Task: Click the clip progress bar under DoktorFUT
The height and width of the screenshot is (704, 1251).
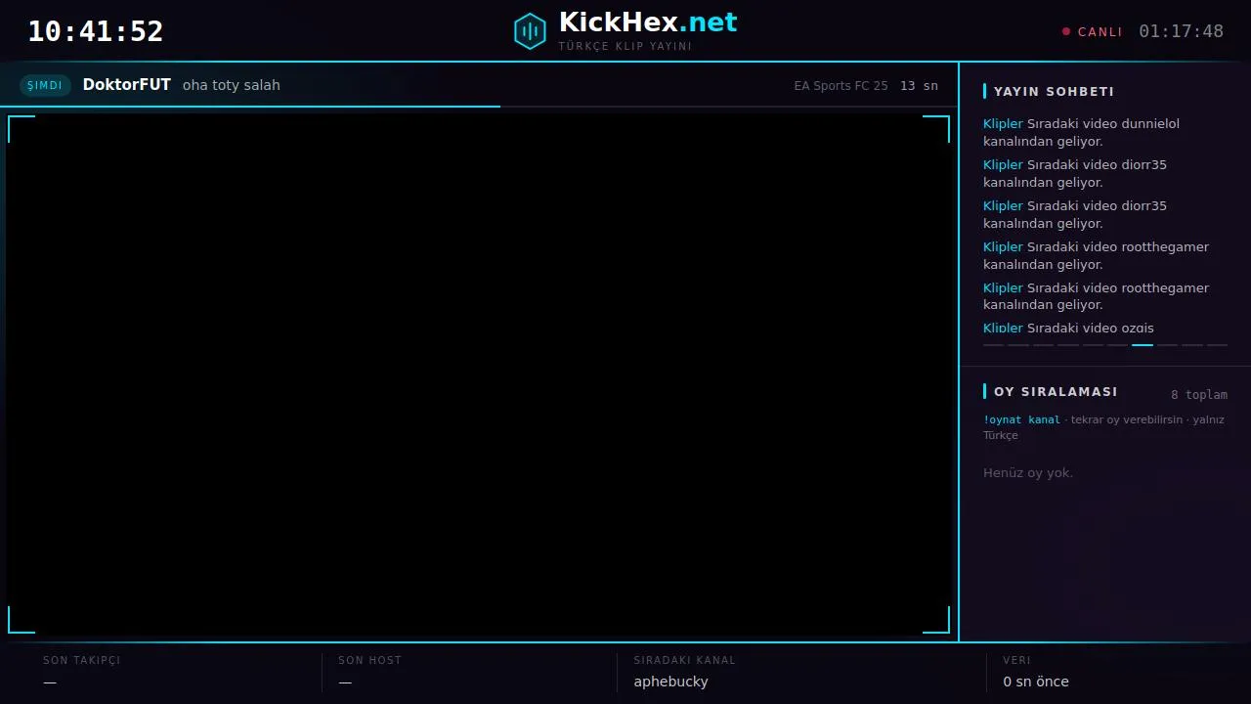Action: [479, 106]
